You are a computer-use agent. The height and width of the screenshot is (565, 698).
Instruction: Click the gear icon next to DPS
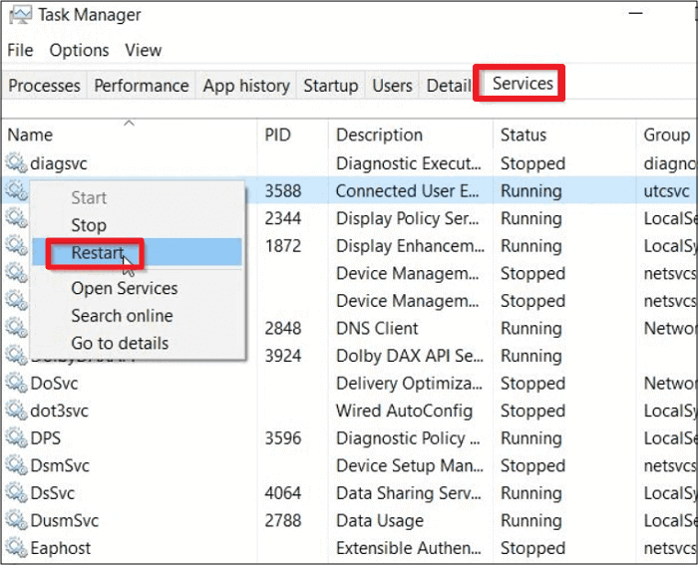tap(16, 438)
